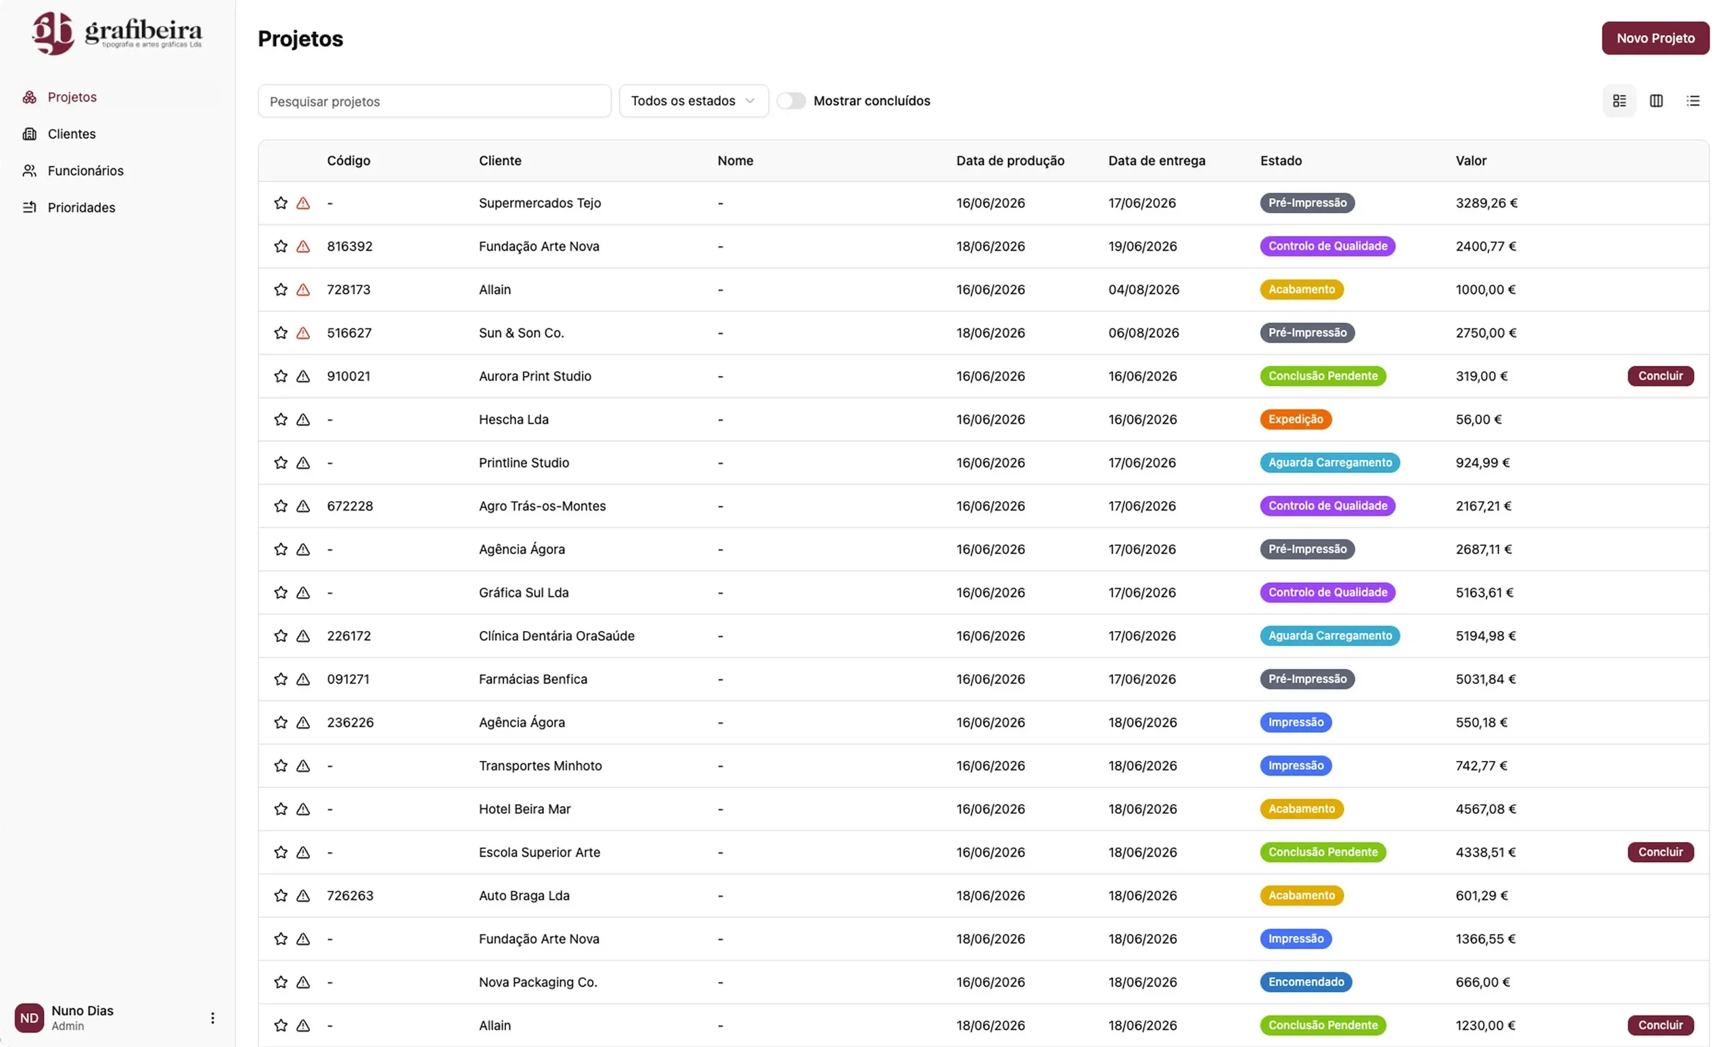Click the red warning icon for Fundação Arte Nova 816392
This screenshot has width=1732, height=1047.
click(x=303, y=247)
